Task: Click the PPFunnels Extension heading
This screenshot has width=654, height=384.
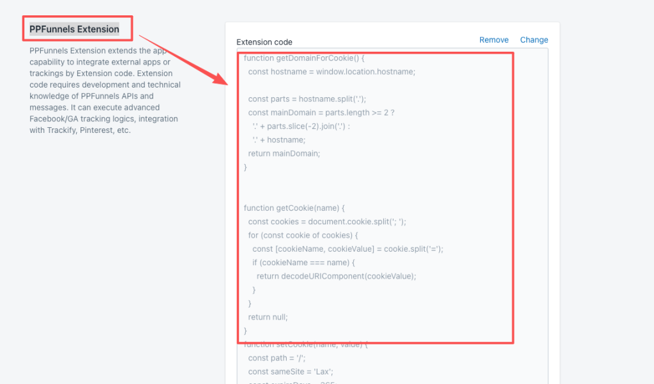Action: click(74, 29)
